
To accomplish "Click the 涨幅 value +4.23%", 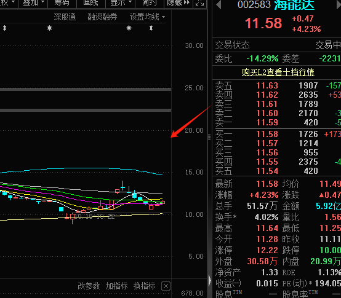I will click(x=264, y=195).
